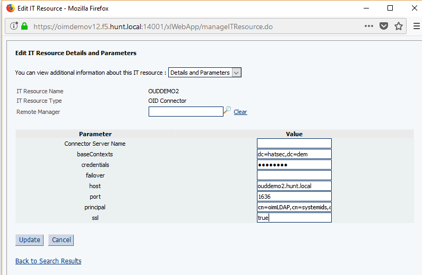Screen dimensions: 422x275
Task: Click the Remote Manager lookup magnifier icon
Action: (x=228, y=110)
